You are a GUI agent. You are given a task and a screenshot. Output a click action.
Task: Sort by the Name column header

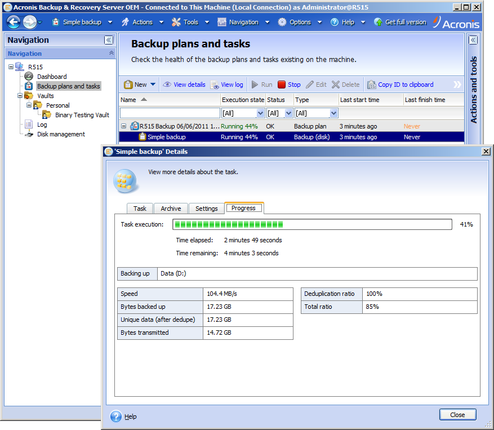pyautogui.click(x=170, y=100)
